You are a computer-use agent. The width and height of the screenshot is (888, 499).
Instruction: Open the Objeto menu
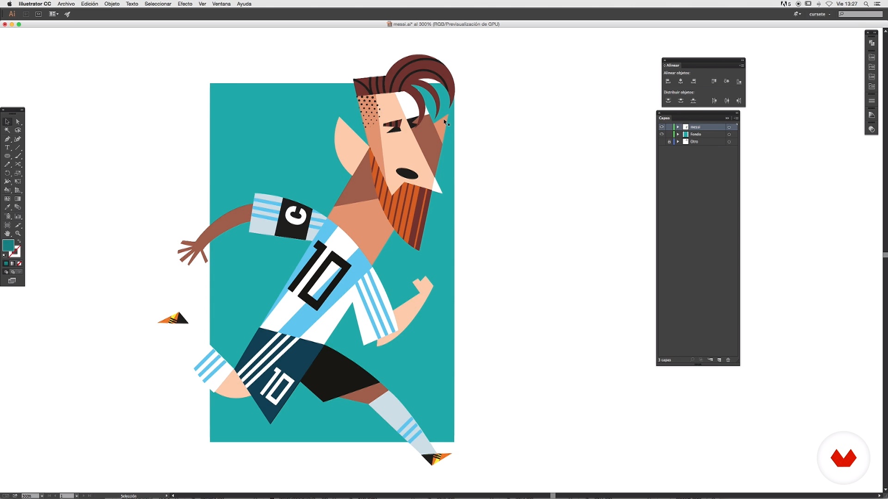coord(112,4)
